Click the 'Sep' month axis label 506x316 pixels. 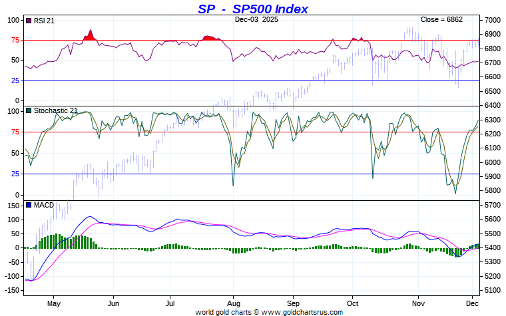[294, 303]
